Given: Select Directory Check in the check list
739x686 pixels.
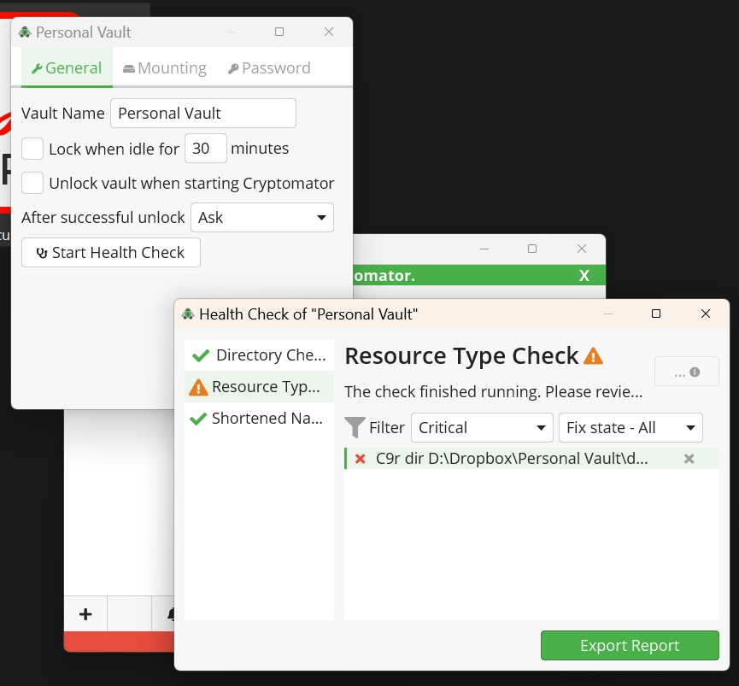Looking at the screenshot, I should 259,355.
